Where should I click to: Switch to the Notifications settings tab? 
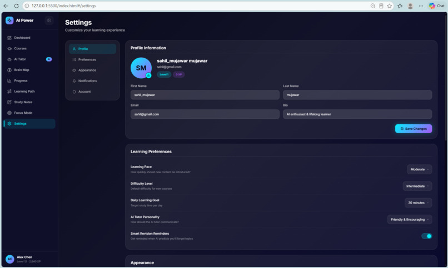coord(92,81)
